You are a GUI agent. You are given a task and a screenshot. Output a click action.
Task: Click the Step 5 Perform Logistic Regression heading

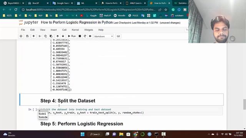tap(81, 123)
